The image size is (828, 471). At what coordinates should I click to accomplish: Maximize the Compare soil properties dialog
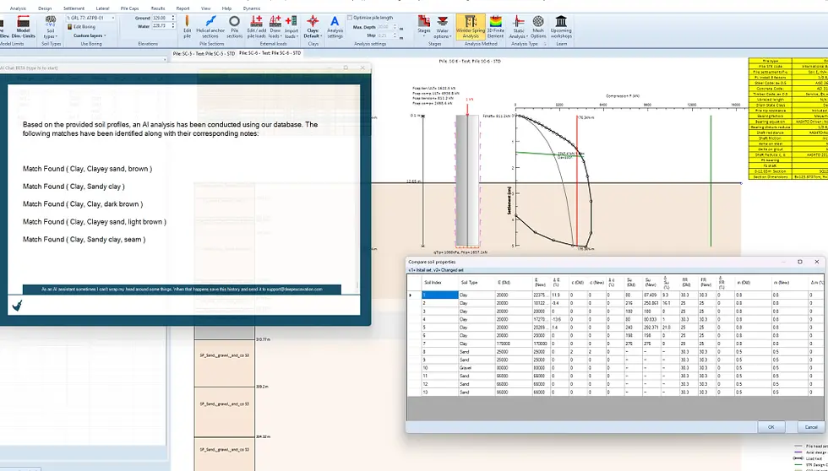(799, 262)
